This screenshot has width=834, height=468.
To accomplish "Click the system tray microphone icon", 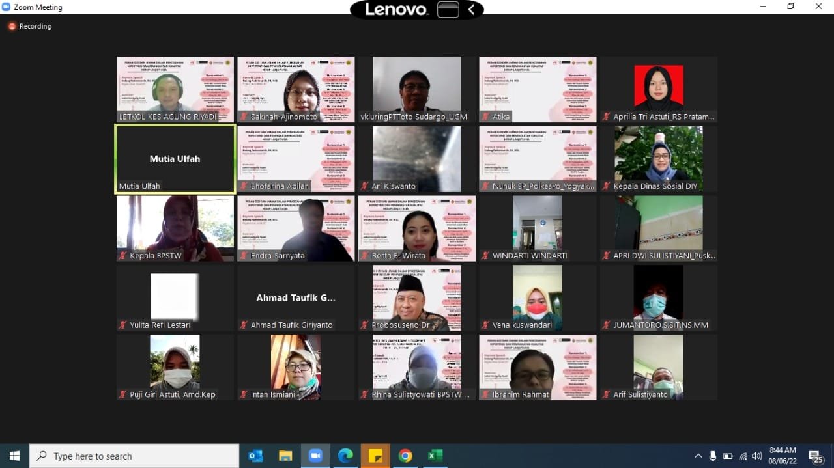I will coord(713,456).
